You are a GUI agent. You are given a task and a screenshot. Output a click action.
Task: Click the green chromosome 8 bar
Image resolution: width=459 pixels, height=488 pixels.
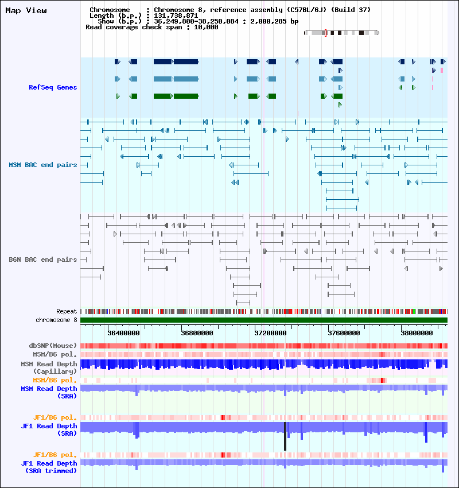[x=264, y=320]
